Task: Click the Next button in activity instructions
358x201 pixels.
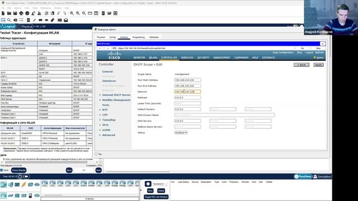Action: [98, 170]
